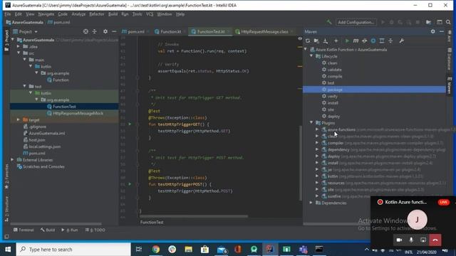The image size is (456, 256).
Task: Locate opened file in Project tree
Action: [x=85, y=31]
